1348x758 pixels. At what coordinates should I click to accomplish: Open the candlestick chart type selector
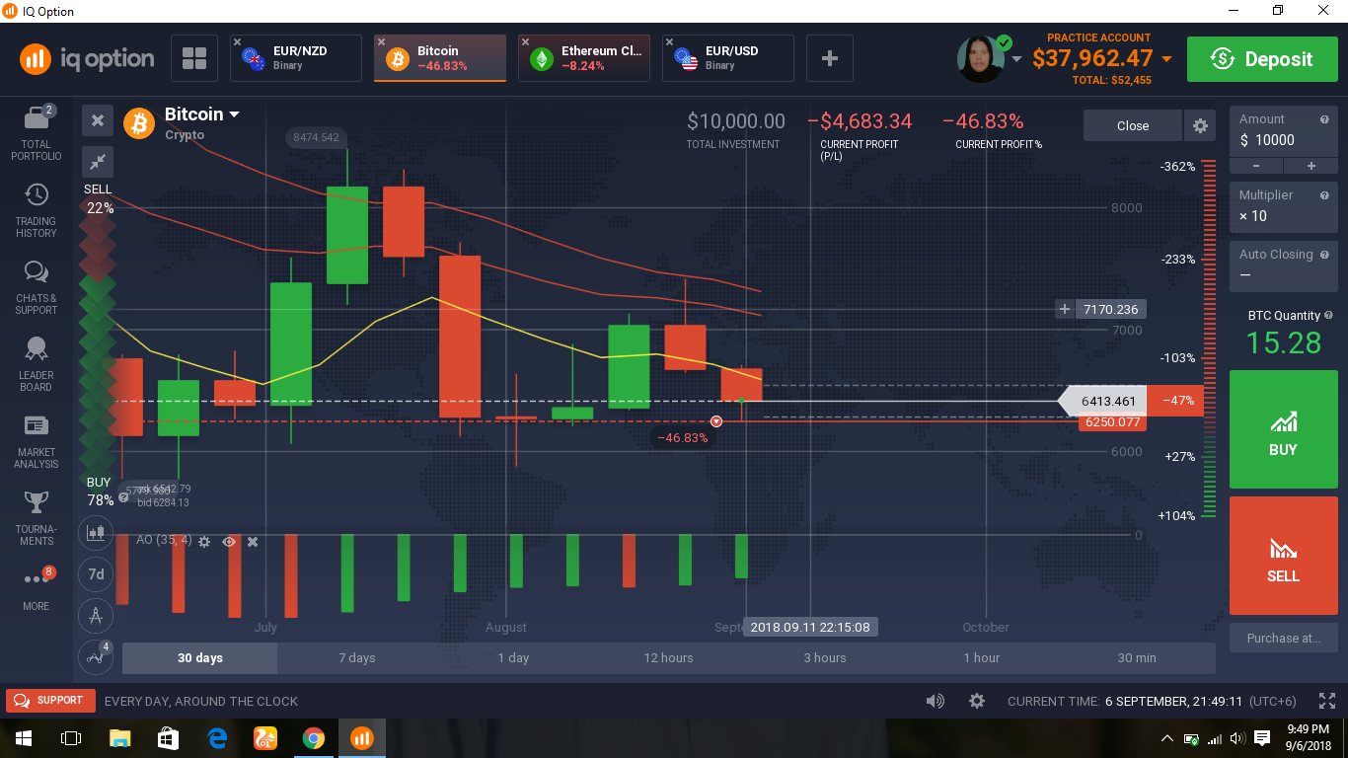pos(96,533)
